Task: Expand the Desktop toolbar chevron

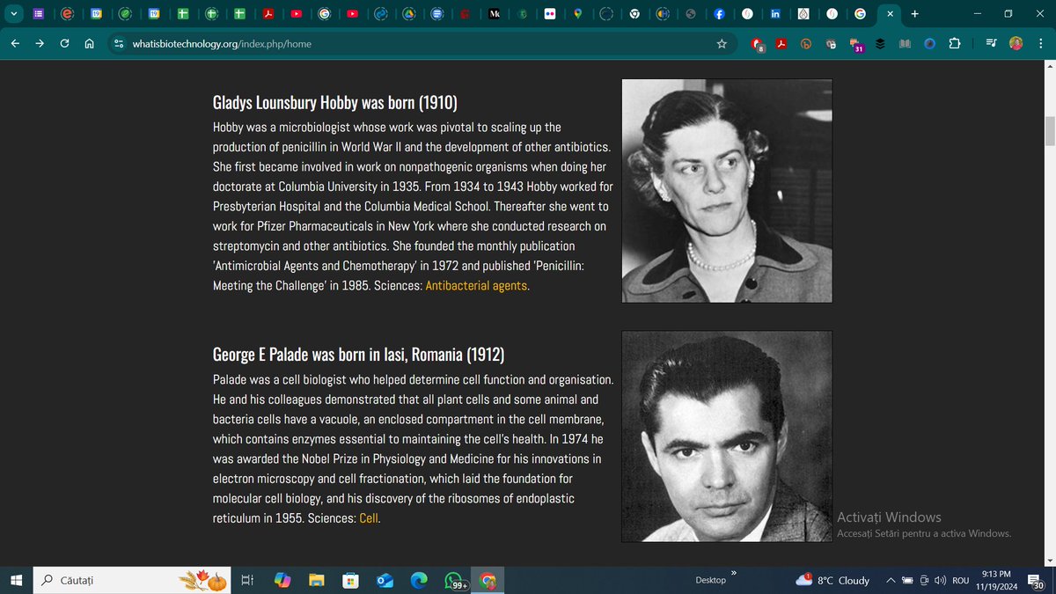Action: click(x=733, y=574)
